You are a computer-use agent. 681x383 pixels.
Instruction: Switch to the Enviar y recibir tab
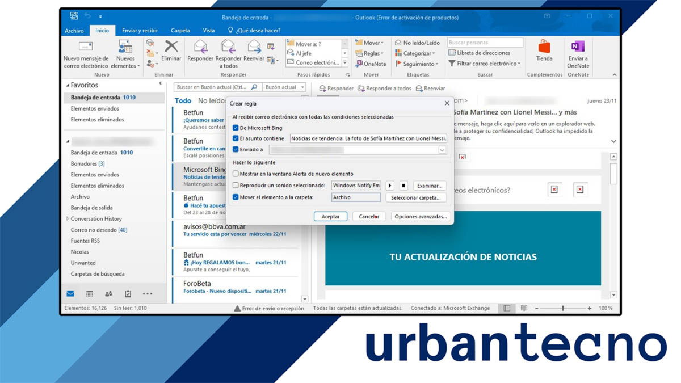pos(139,30)
